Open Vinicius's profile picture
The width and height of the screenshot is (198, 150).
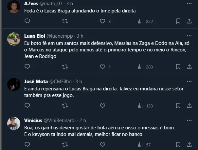click(14, 123)
